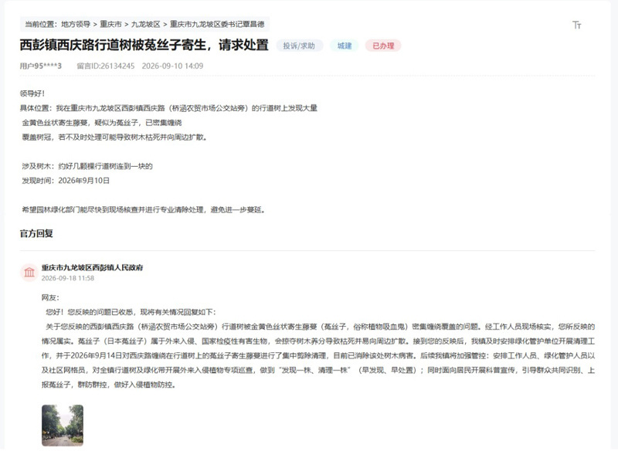Click the reply salutation 网友：
Image resolution: width=618 pixels, height=458 pixels.
(x=50, y=297)
